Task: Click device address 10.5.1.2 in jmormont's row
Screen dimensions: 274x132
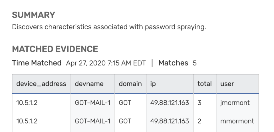Action: pyautogui.click(x=27, y=103)
